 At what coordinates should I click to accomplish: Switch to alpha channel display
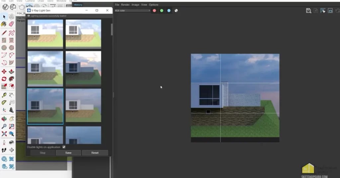(176, 10)
